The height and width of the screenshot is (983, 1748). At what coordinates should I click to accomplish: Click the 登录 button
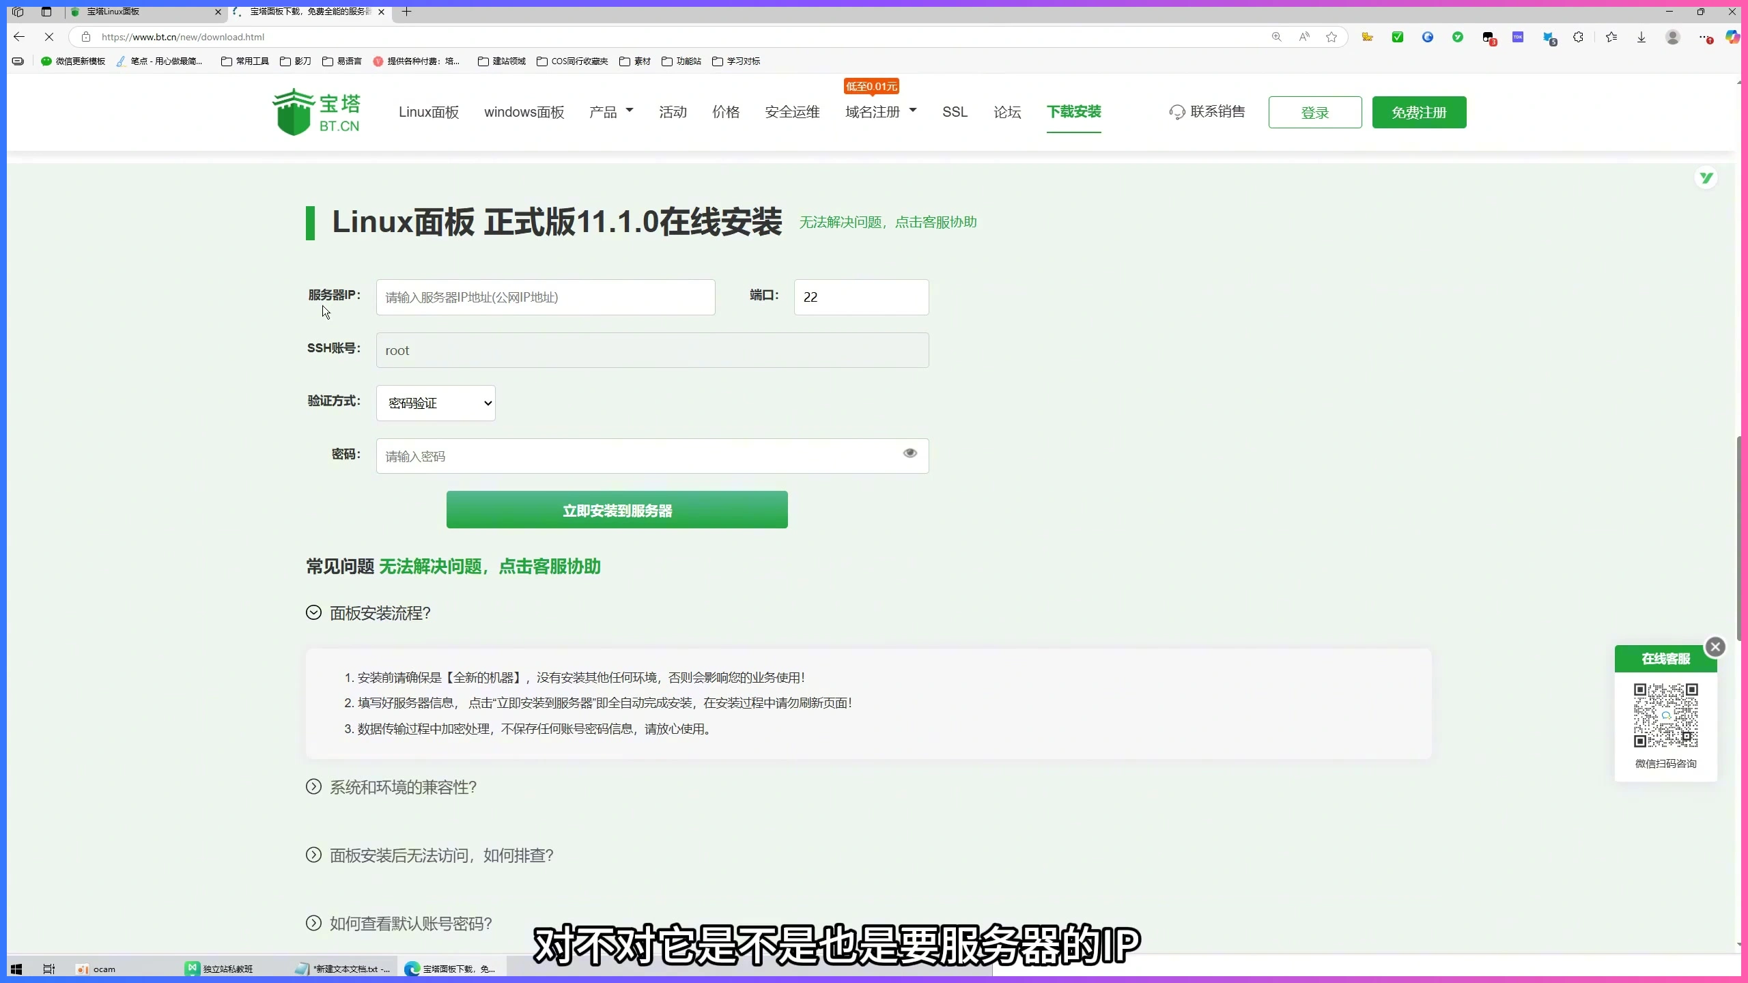click(x=1315, y=113)
